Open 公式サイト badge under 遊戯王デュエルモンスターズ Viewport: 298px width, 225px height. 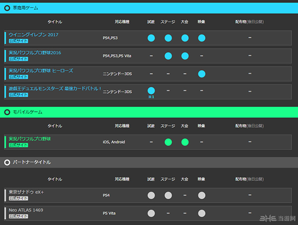coord(18,94)
